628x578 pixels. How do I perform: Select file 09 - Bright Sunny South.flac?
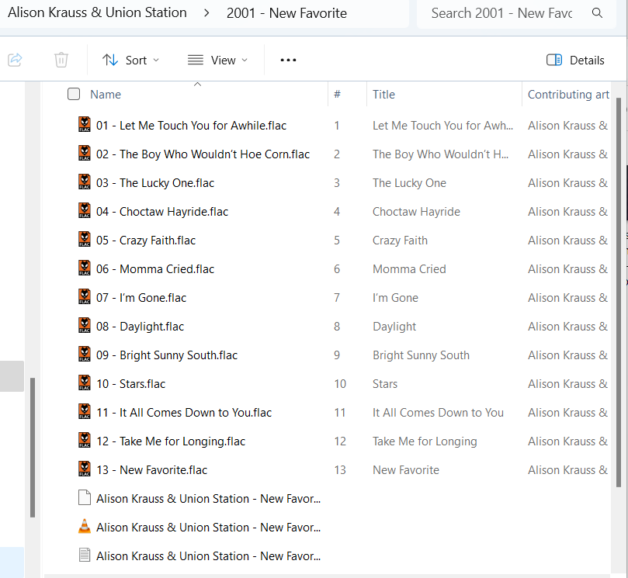click(x=167, y=355)
